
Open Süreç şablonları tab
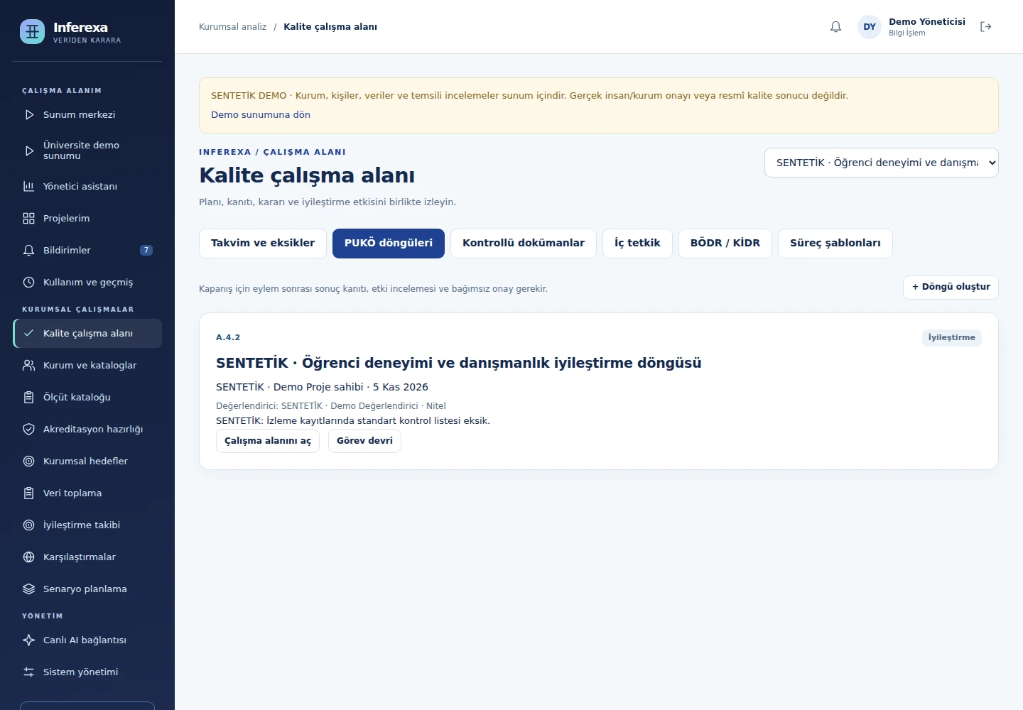tap(835, 244)
